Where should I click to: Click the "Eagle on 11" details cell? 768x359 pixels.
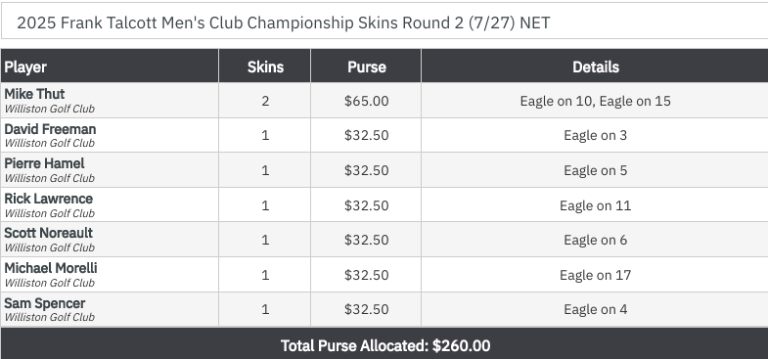[x=595, y=205]
